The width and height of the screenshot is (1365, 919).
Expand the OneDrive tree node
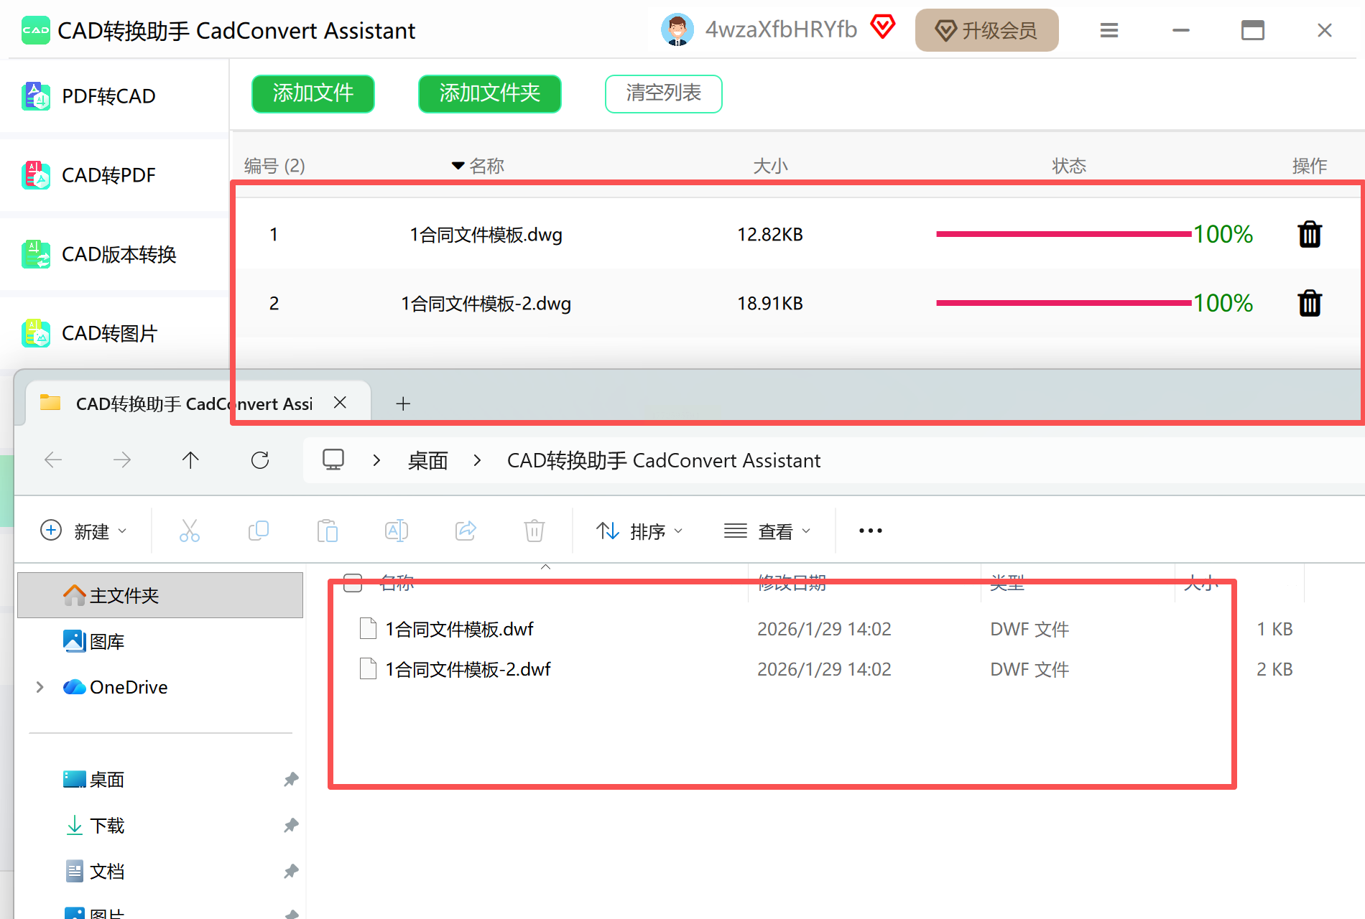click(x=40, y=687)
